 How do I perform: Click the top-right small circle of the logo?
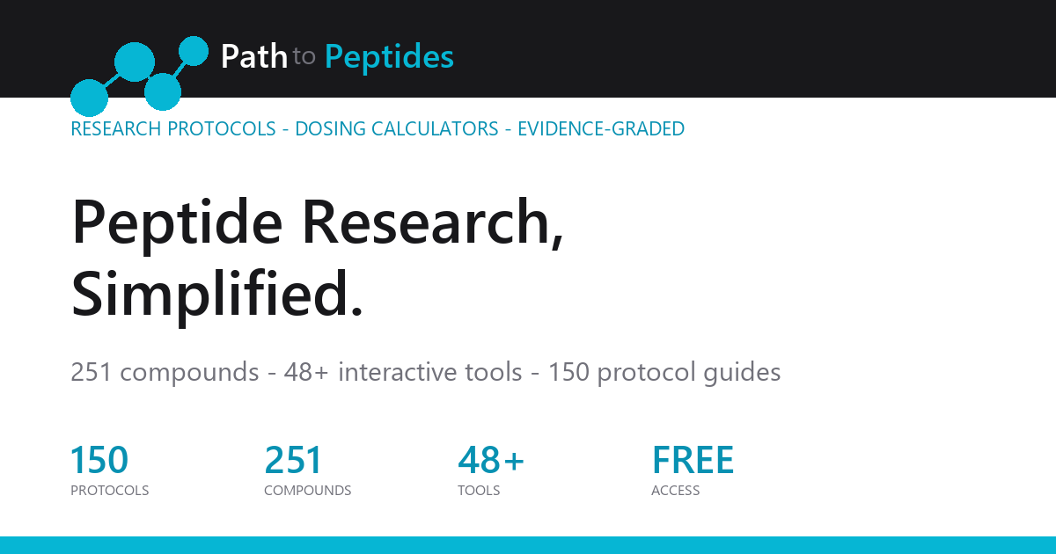(x=194, y=51)
